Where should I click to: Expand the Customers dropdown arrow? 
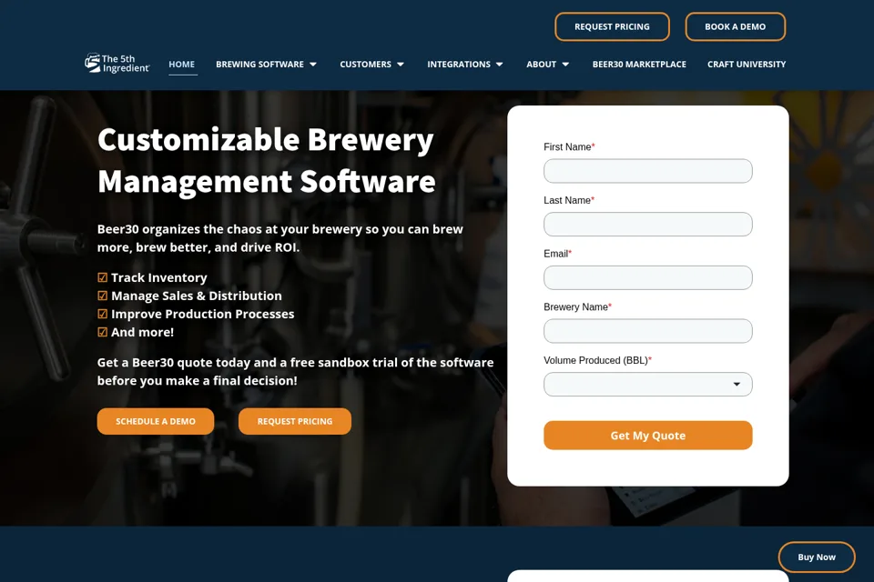click(401, 65)
